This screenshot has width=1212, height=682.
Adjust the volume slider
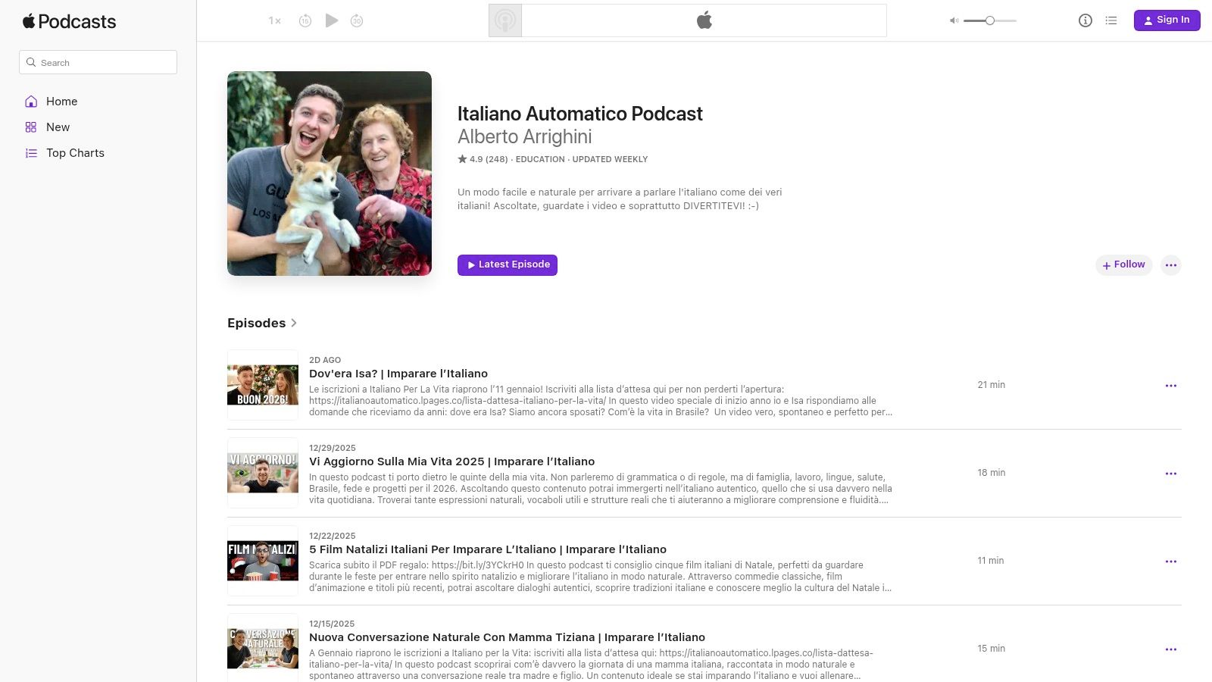tap(989, 20)
